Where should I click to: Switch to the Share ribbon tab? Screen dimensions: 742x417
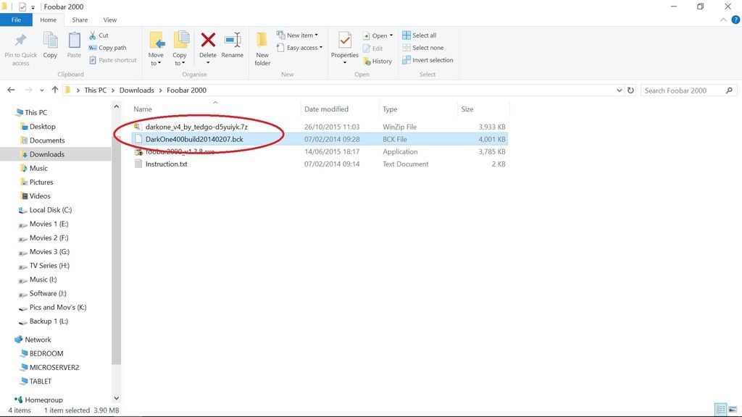pos(80,20)
